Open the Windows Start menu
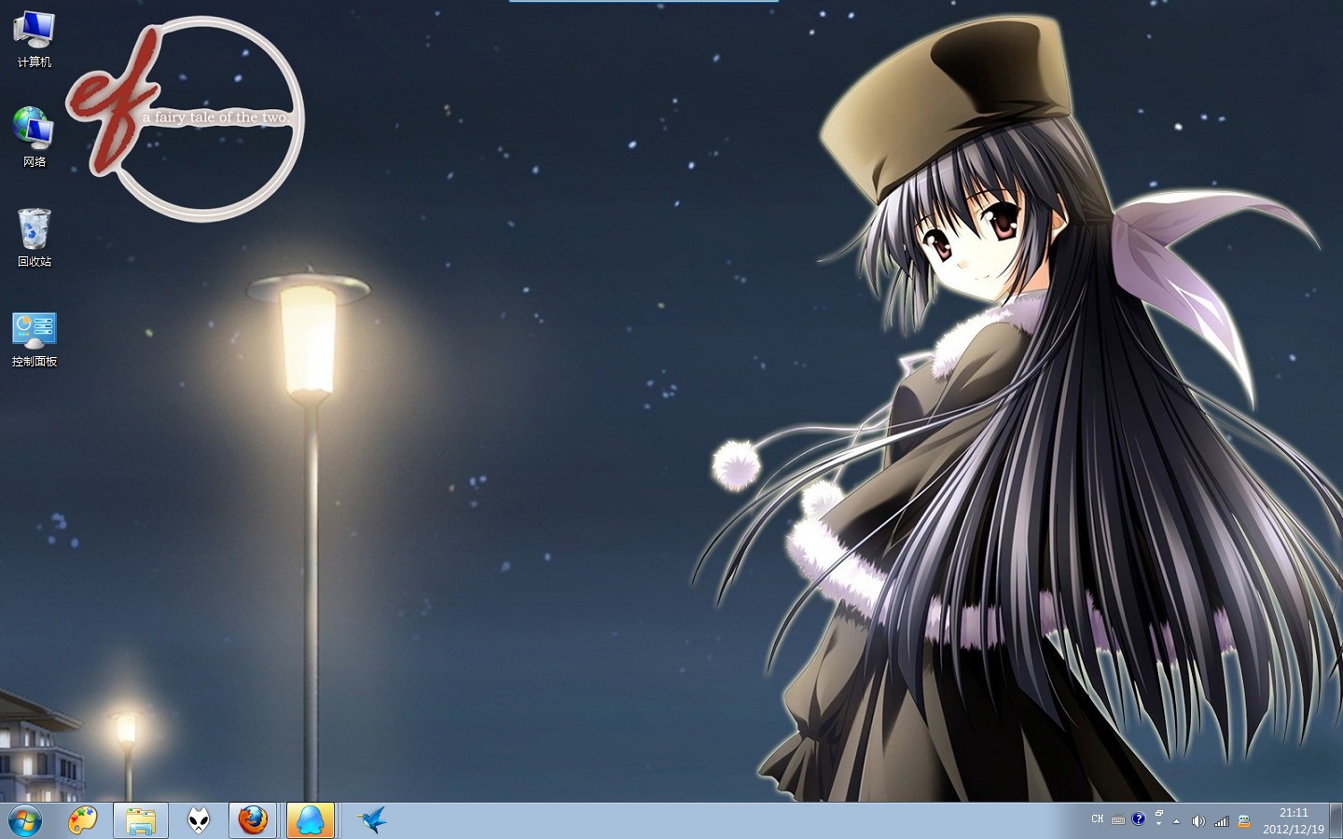The image size is (1343, 839). tap(25, 821)
